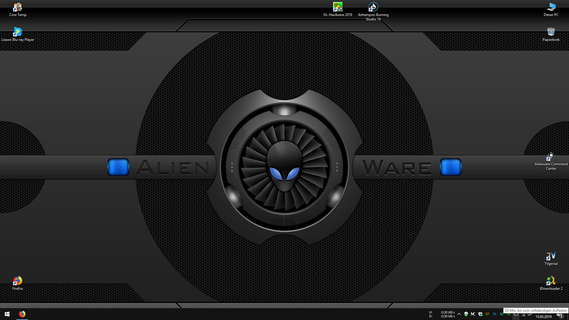Switch to Firefox in the taskbar

pyautogui.click(x=23, y=314)
